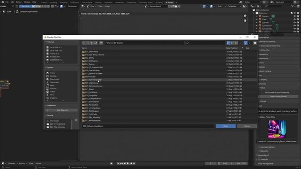The width and height of the screenshot is (301, 169).
Task: Go back in file browser navigation
Action: [x=84, y=43]
